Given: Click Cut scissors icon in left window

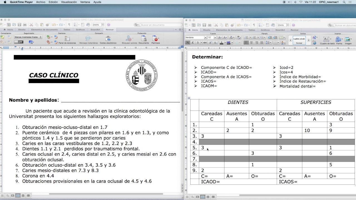Looking at the screenshot, I should [31, 25].
